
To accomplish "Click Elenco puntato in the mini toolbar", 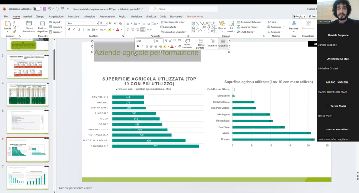I will point(201,43).
